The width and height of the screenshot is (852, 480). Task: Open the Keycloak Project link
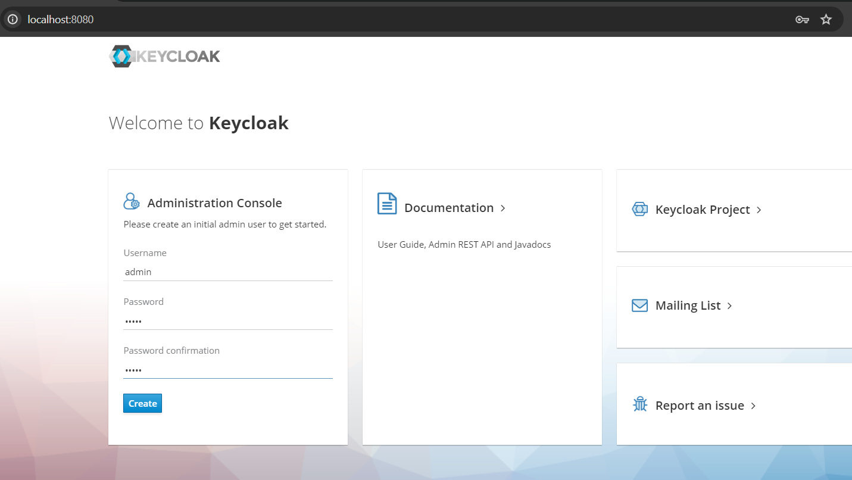pos(703,210)
